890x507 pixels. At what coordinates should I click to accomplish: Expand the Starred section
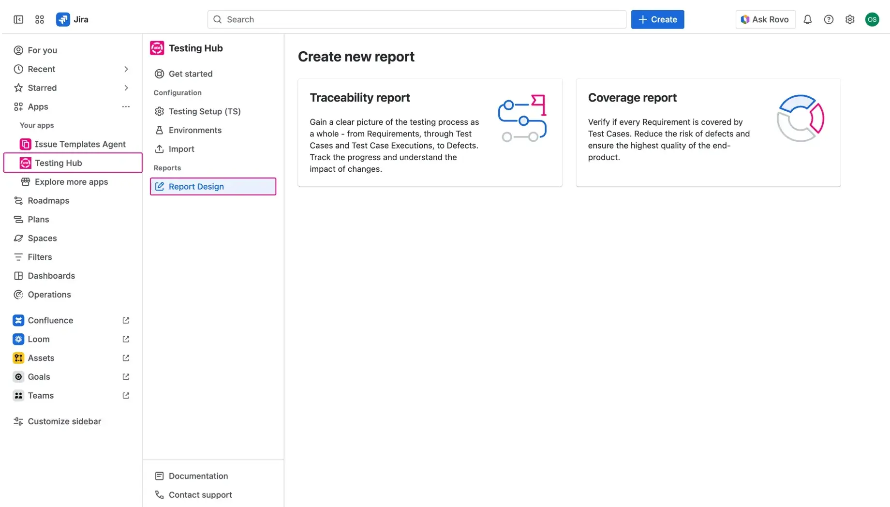click(x=126, y=88)
